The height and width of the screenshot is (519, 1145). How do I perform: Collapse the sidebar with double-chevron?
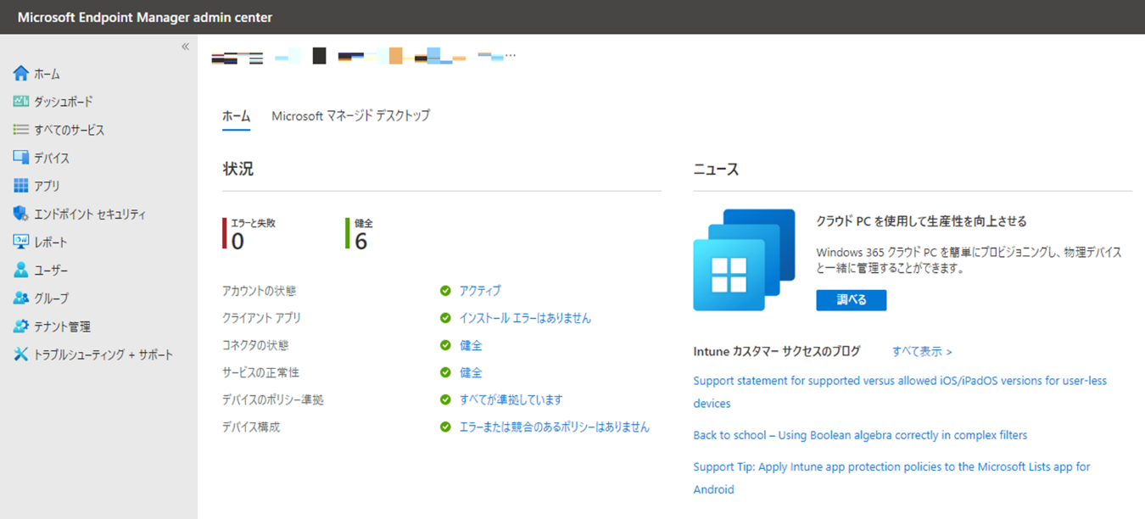pos(185,47)
